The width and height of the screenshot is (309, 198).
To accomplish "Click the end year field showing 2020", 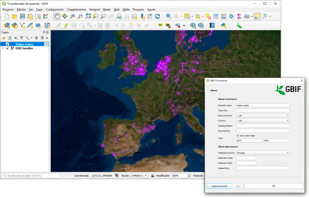I will (x=277, y=140).
